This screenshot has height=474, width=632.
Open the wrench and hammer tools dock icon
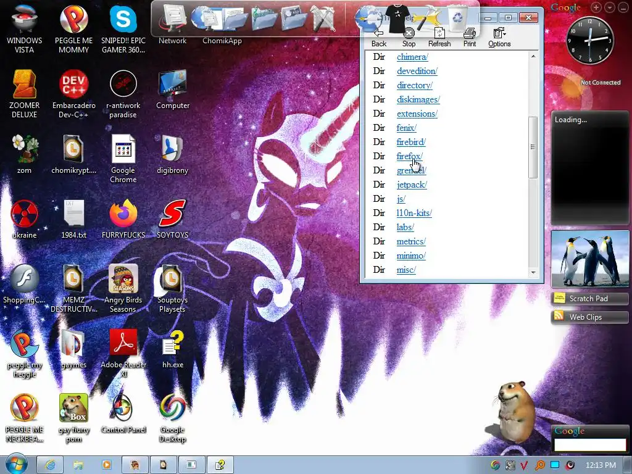[x=323, y=18]
